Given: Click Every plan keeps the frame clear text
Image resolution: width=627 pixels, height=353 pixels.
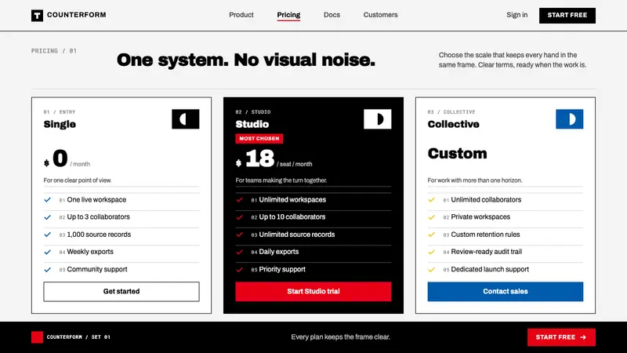Looking at the screenshot, I should click(340, 337).
